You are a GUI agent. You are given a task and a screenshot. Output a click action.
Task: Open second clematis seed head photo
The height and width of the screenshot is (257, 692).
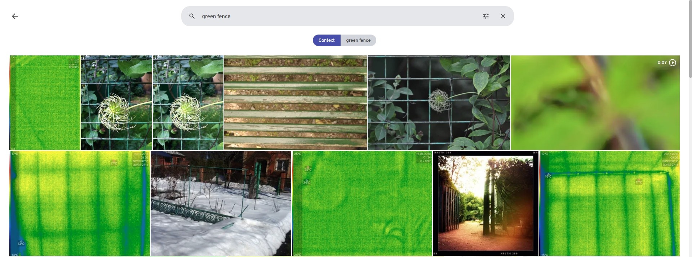188,103
